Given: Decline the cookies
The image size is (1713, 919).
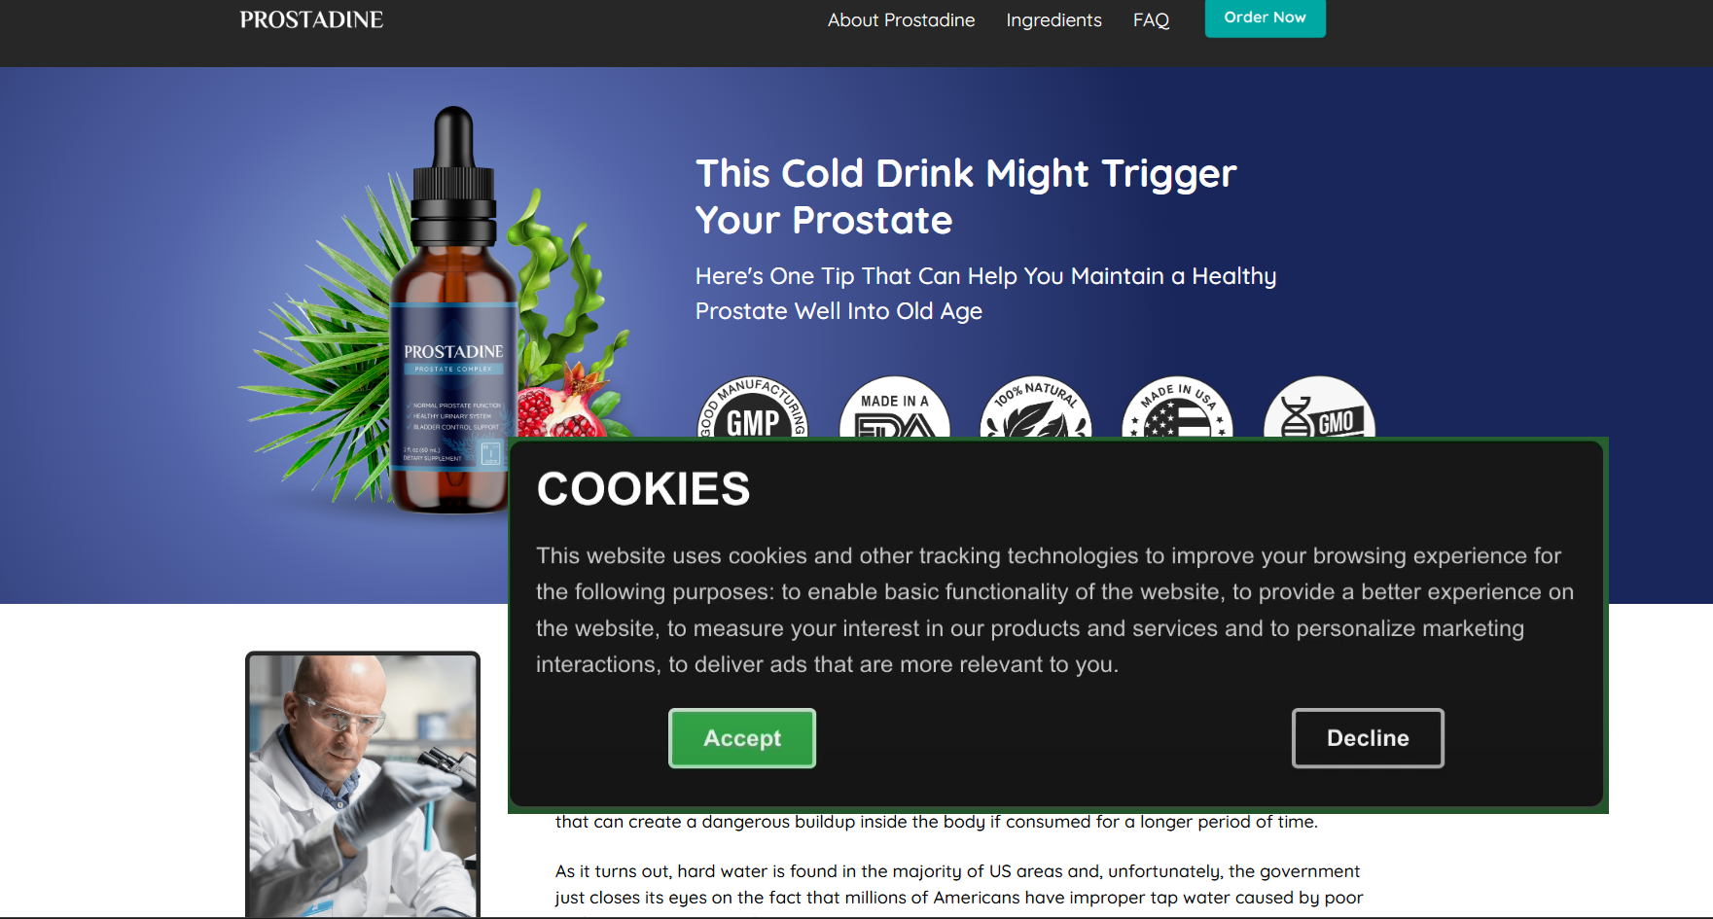Looking at the screenshot, I should tap(1368, 738).
